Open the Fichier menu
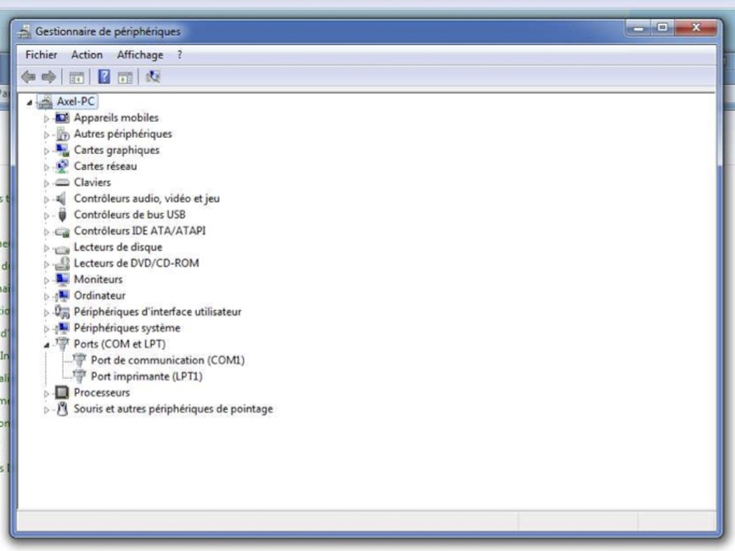 tap(42, 55)
